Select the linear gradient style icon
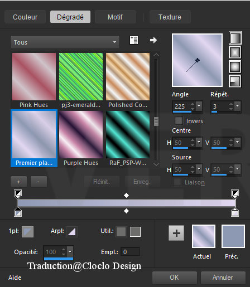The image size is (250, 287). coord(235,38)
